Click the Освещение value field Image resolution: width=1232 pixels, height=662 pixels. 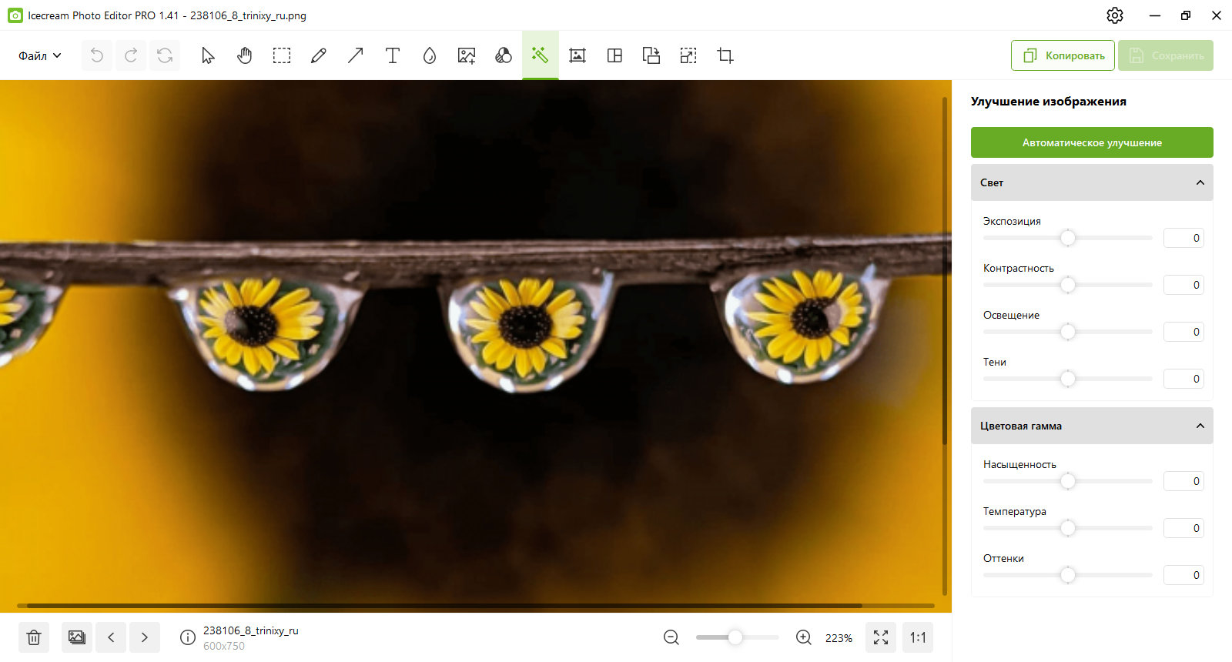point(1183,332)
